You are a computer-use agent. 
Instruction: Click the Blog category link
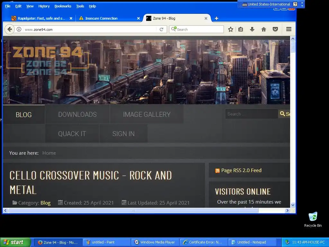point(45,203)
